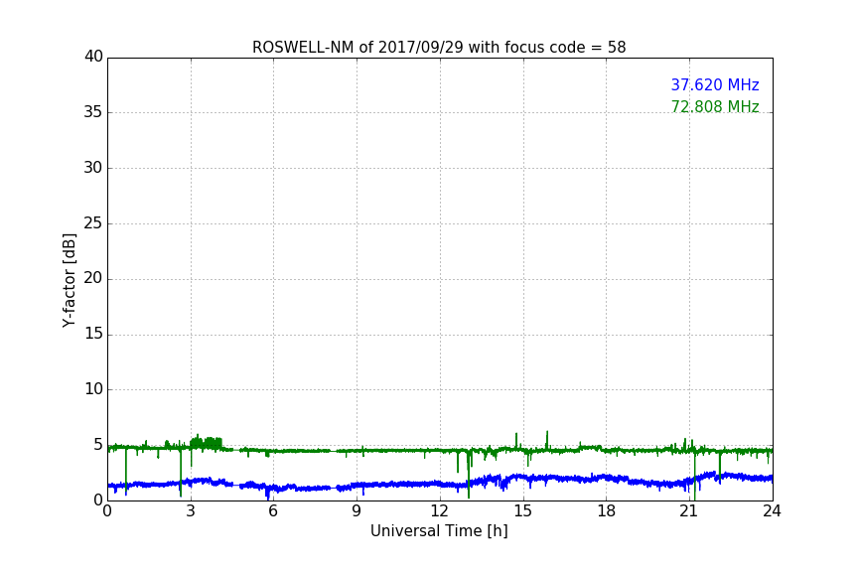Click the x-axis tick label '15'

[523, 511]
